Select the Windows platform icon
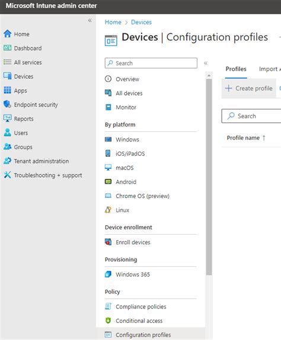The image size is (281, 340). coord(108,139)
